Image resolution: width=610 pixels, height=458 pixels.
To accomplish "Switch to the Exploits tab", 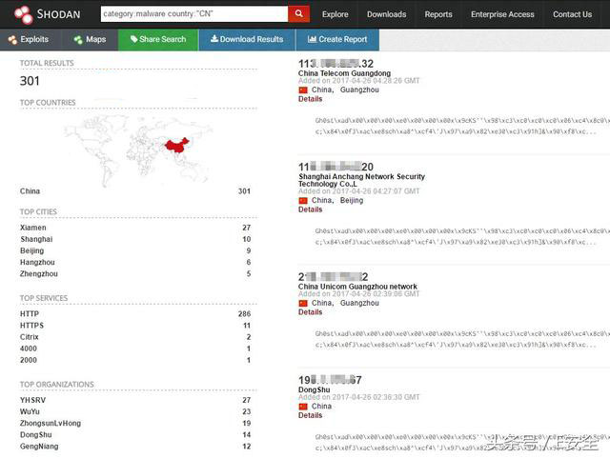I will click(x=30, y=40).
